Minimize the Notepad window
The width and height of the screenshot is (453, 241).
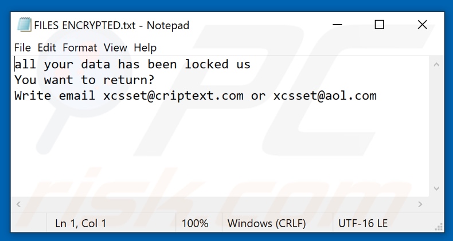[337, 25]
